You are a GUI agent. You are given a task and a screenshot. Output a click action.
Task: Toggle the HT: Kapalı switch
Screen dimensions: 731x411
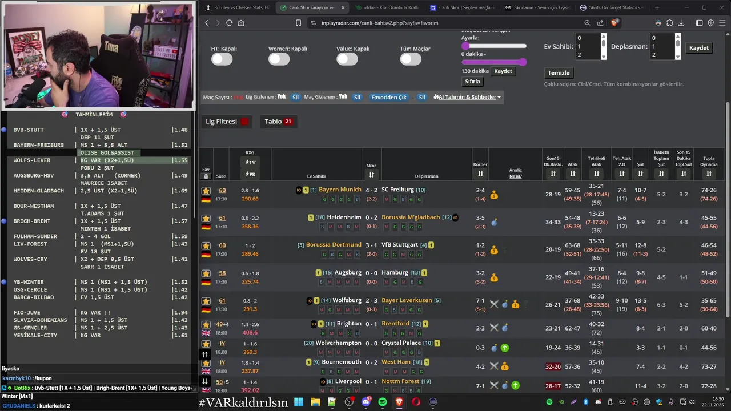pyautogui.click(x=222, y=59)
